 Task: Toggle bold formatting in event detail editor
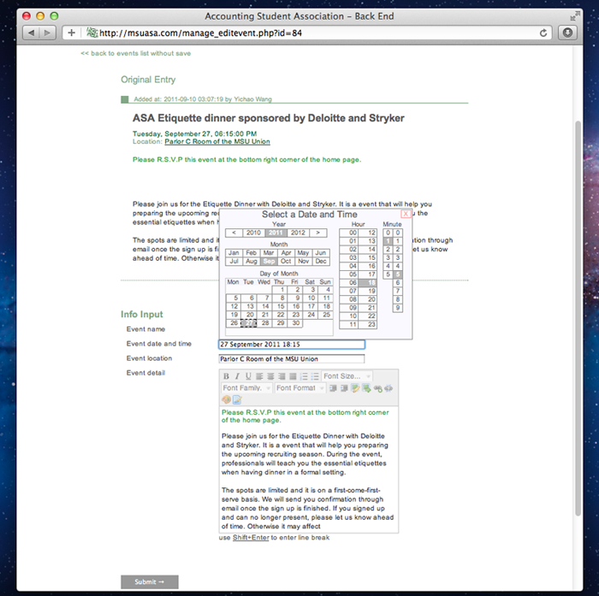coord(227,376)
